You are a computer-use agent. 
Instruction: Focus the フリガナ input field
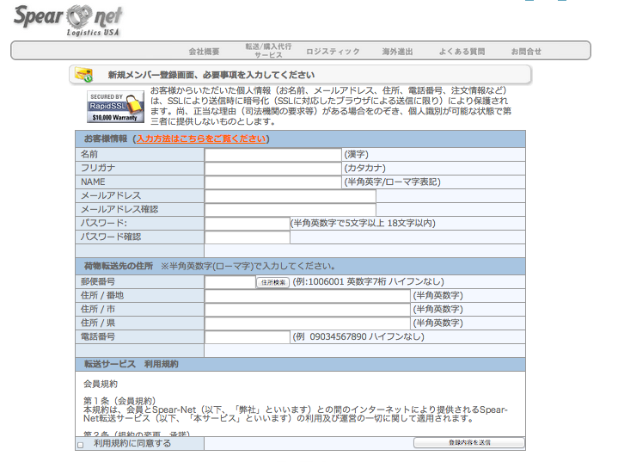(272, 169)
